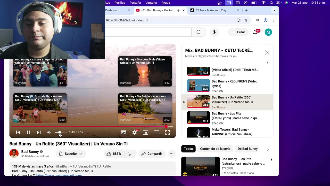Open the Mix playlist three-dot menu
This screenshot has height=186, width=330.
tap(267, 63)
